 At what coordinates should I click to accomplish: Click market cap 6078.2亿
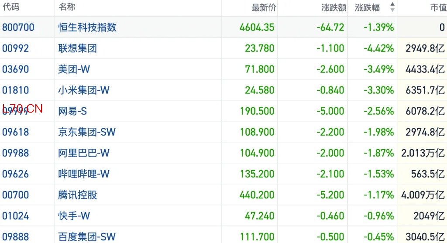[425, 111]
